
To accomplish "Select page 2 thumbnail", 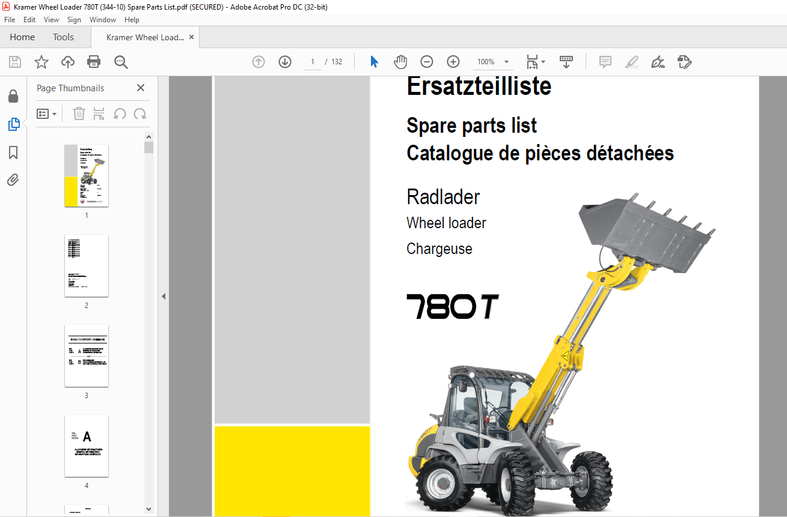I will coord(87,266).
